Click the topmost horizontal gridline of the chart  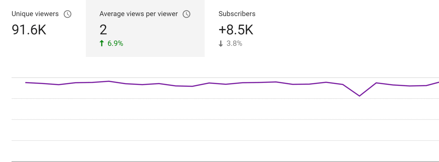click(219, 77)
